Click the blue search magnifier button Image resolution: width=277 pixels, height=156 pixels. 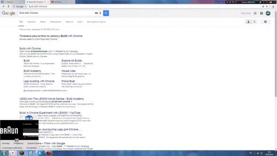click(106, 13)
